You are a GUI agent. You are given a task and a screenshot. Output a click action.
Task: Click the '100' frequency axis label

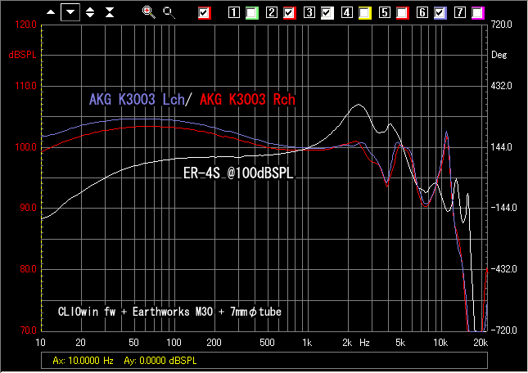click(x=174, y=343)
